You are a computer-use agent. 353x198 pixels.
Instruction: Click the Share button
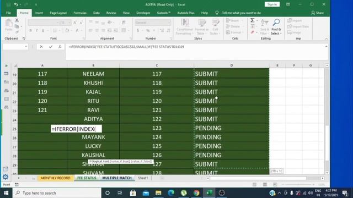pyautogui.click(x=318, y=13)
